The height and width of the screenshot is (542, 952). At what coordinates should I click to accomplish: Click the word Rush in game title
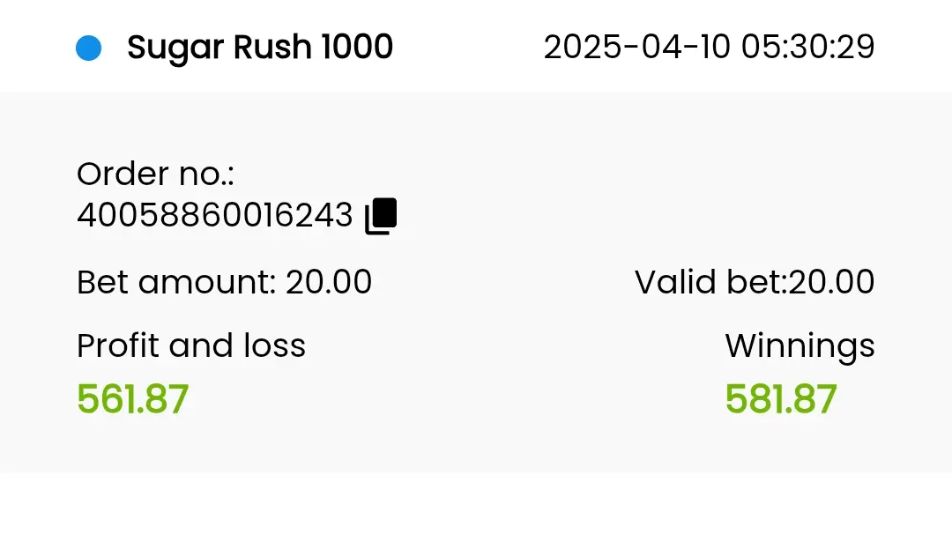click(272, 47)
